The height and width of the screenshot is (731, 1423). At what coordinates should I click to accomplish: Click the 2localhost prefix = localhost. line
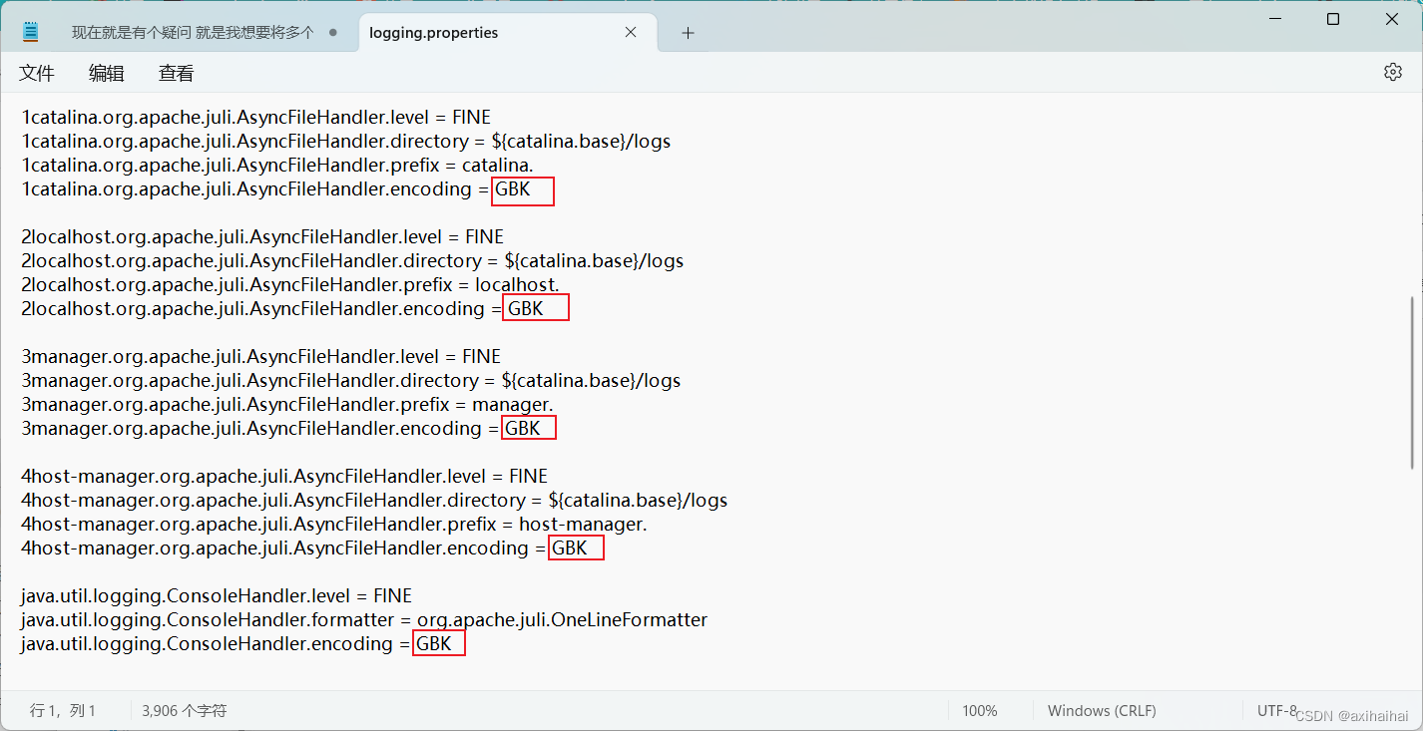point(290,284)
